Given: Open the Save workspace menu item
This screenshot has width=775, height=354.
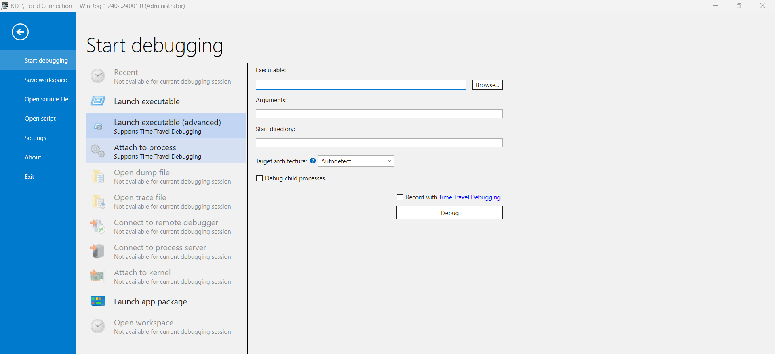Looking at the screenshot, I should (x=46, y=80).
